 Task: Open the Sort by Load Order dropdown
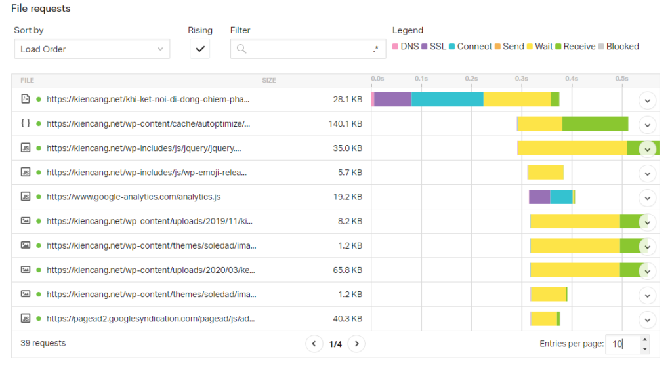point(92,49)
